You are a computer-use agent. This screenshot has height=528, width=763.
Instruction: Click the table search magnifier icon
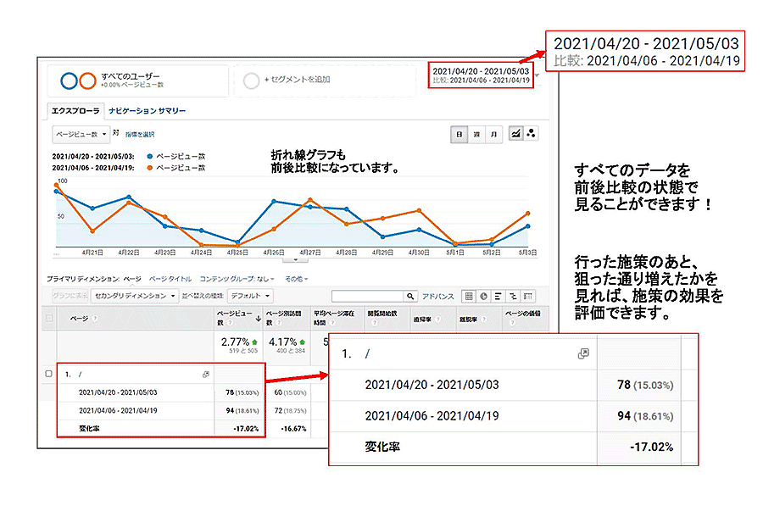tap(411, 296)
